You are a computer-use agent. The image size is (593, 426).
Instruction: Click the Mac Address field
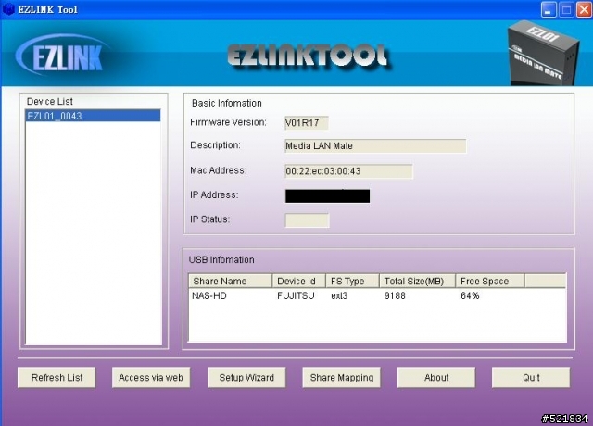(348, 171)
